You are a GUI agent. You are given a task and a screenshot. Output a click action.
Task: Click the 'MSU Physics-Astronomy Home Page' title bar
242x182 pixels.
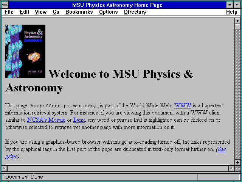pos(117,5)
